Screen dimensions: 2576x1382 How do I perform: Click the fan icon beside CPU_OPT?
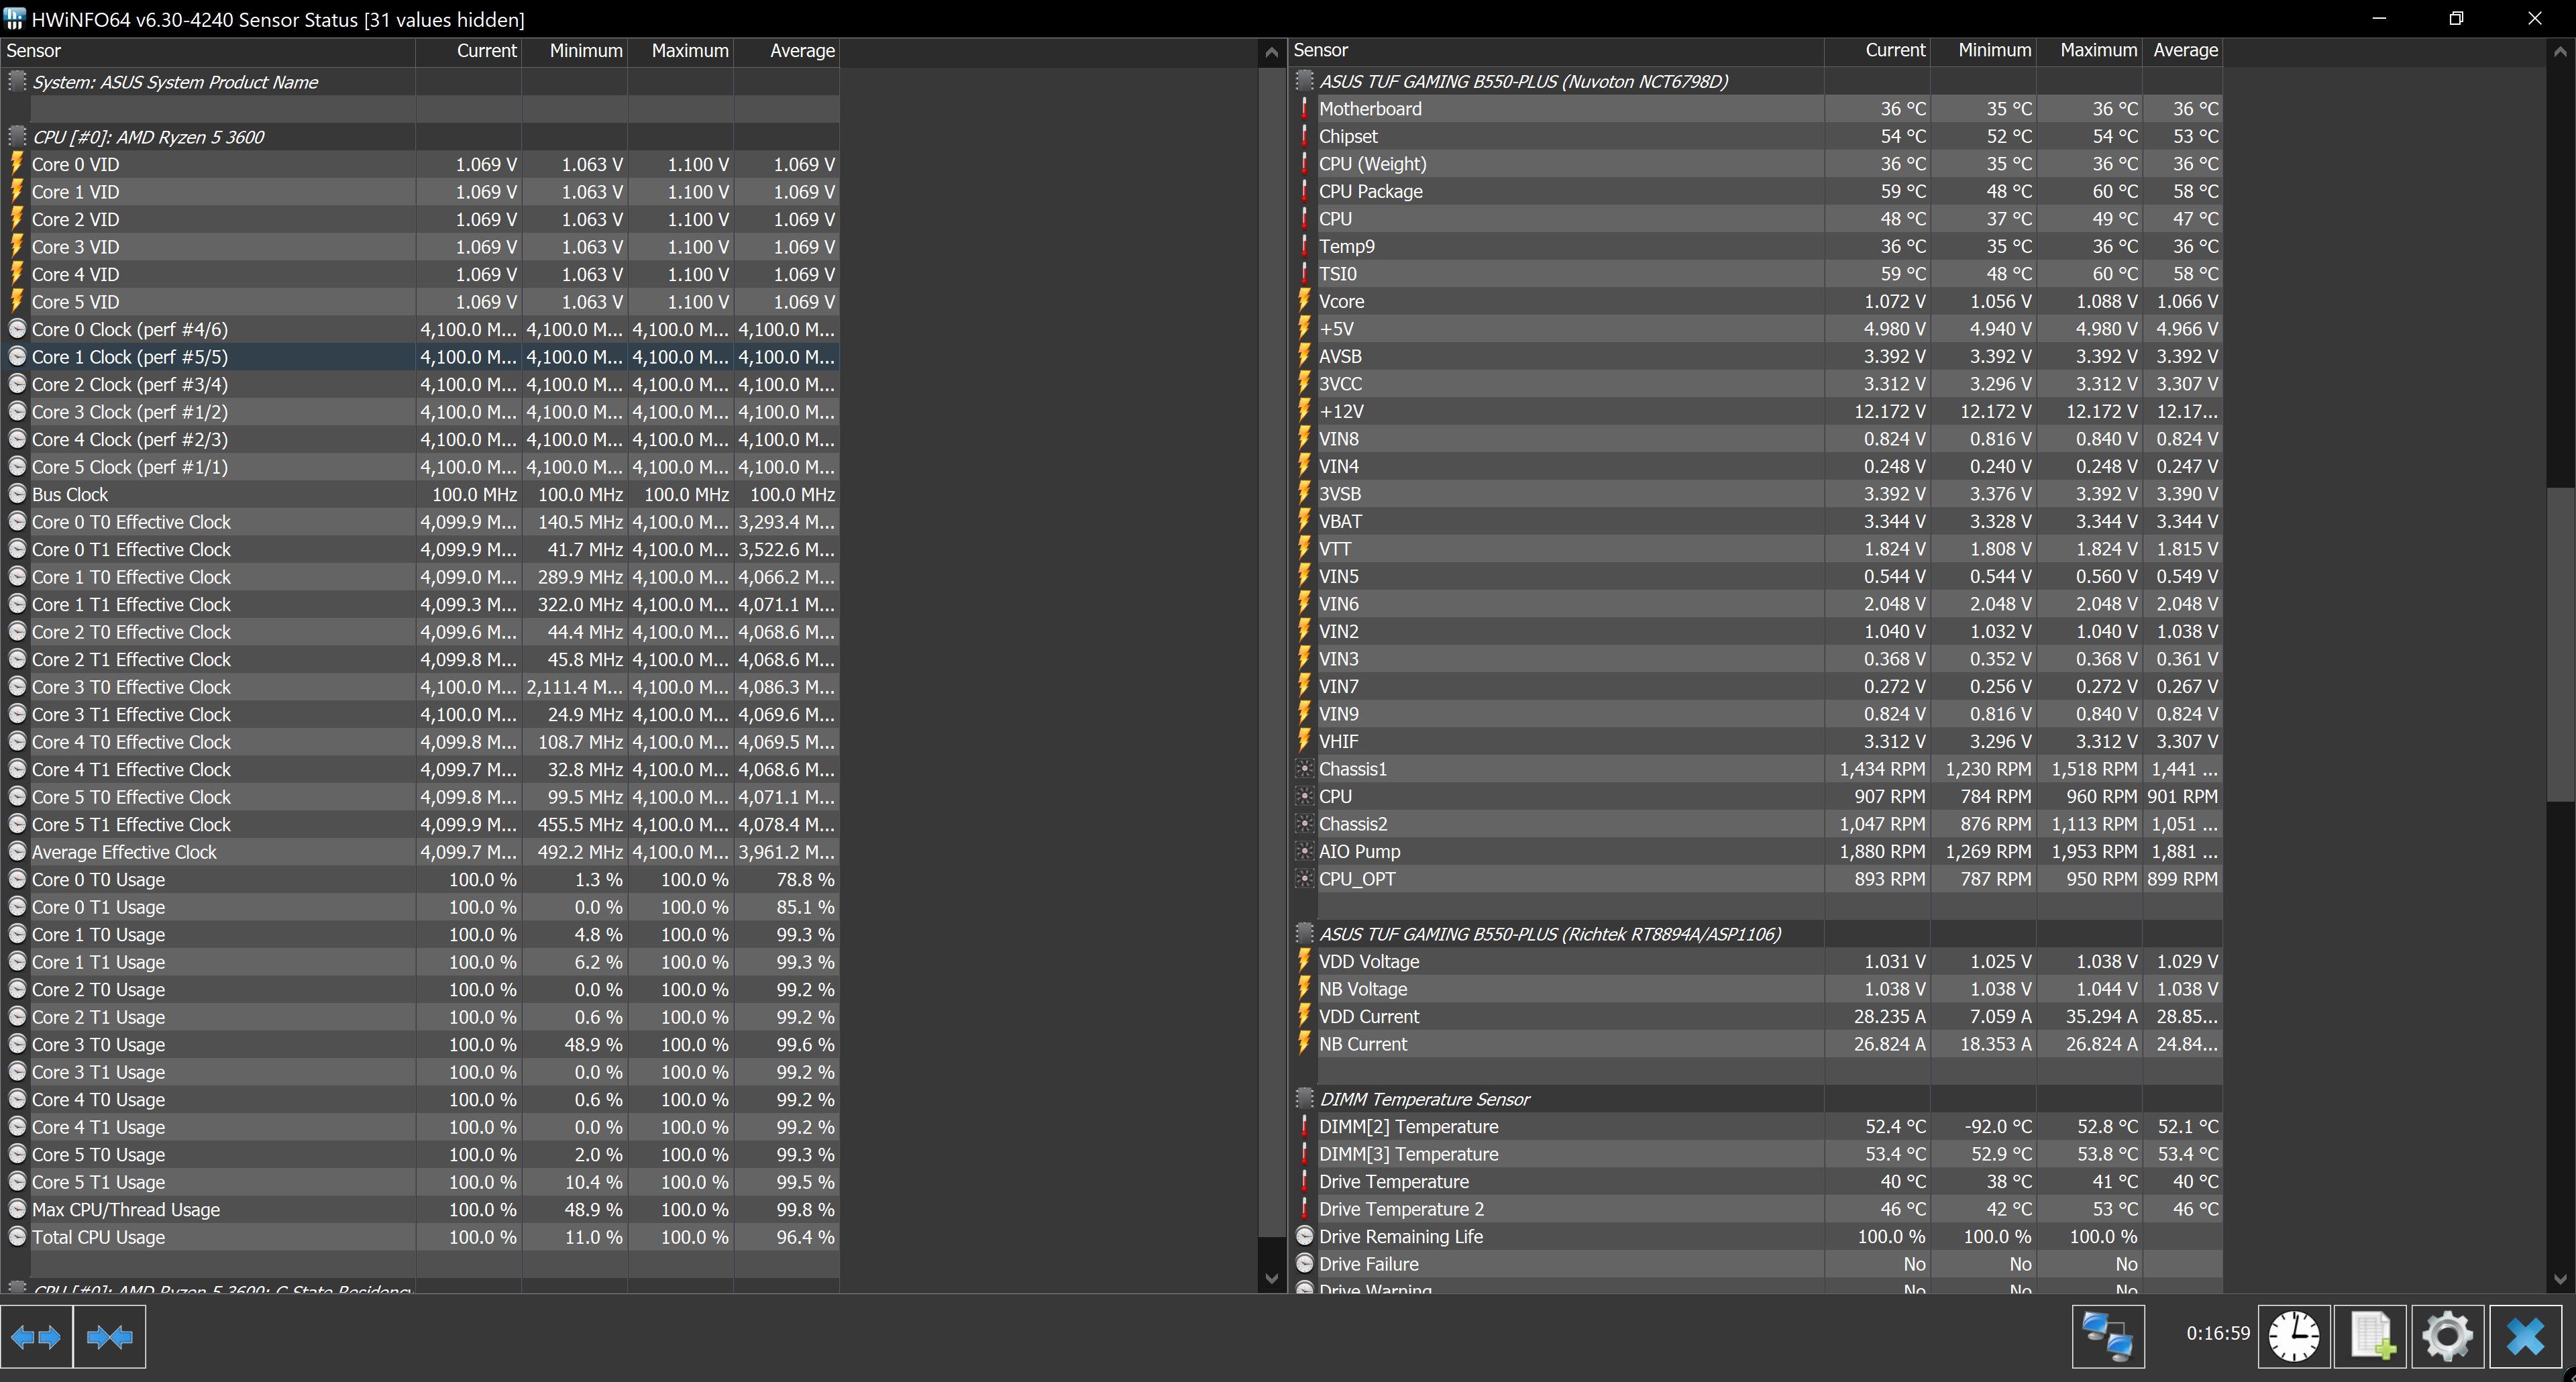(1304, 879)
